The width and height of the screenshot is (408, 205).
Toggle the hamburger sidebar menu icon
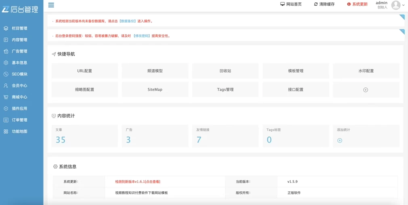coord(51,5)
